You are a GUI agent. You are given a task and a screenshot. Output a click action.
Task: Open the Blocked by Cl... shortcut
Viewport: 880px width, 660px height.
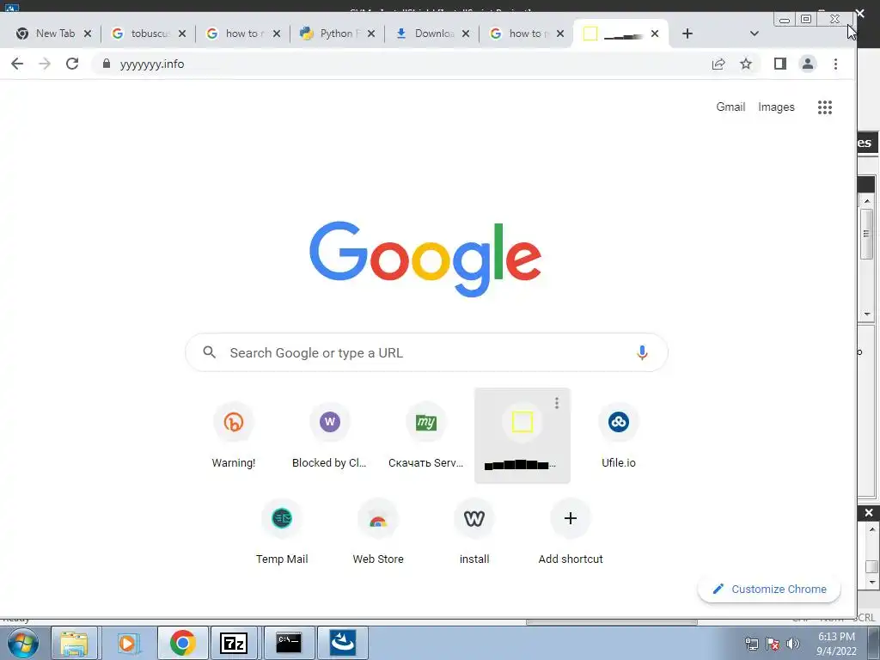329,436
